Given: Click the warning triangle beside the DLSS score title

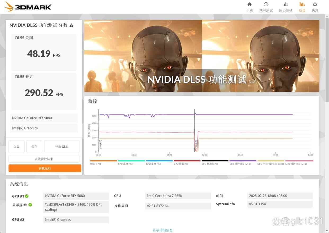Looking at the screenshot, I should point(71,25).
